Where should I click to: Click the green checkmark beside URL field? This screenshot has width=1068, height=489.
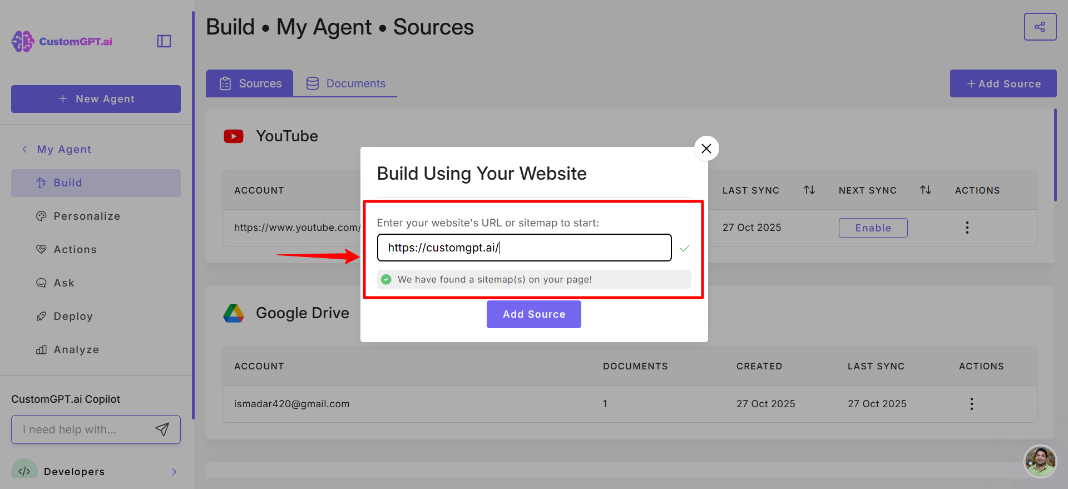coord(685,248)
